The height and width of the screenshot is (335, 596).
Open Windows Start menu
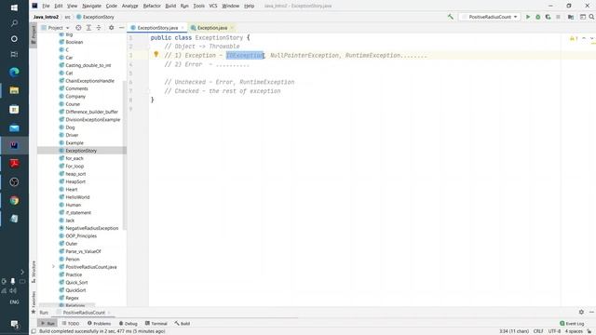pyautogui.click(x=14, y=7)
